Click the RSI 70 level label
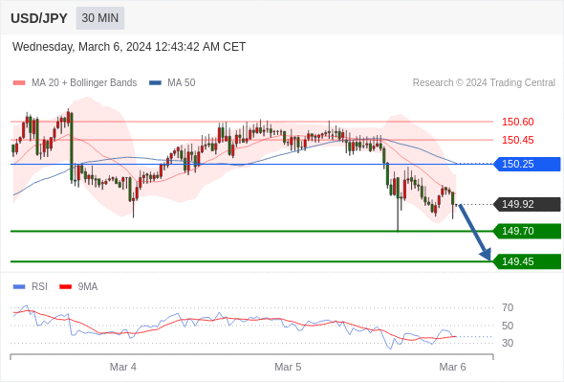This screenshot has width=564, height=383. tap(508, 307)
